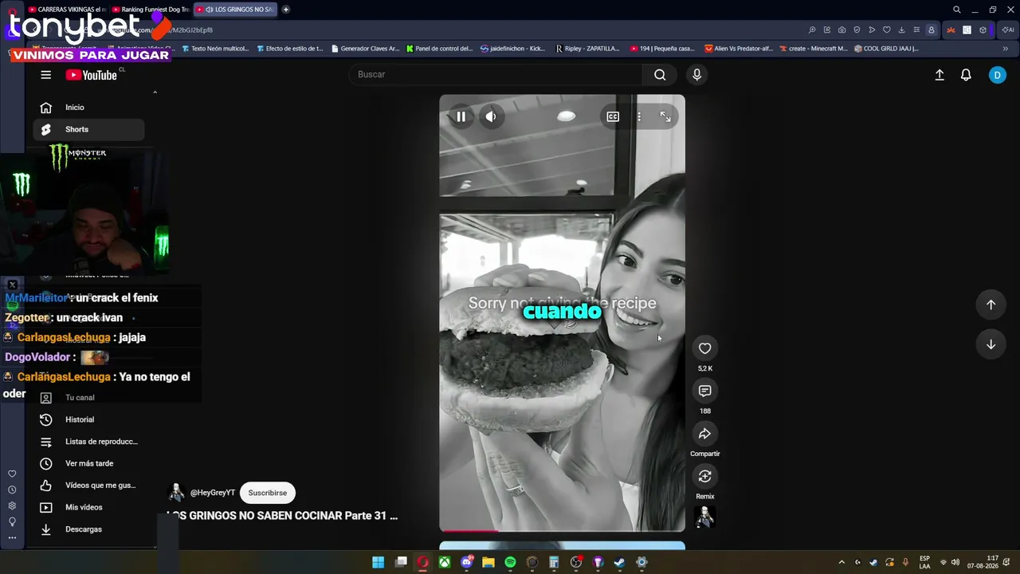Open the @HeyGreyYT channel link
1020x574 pixels.
point(213,493)
